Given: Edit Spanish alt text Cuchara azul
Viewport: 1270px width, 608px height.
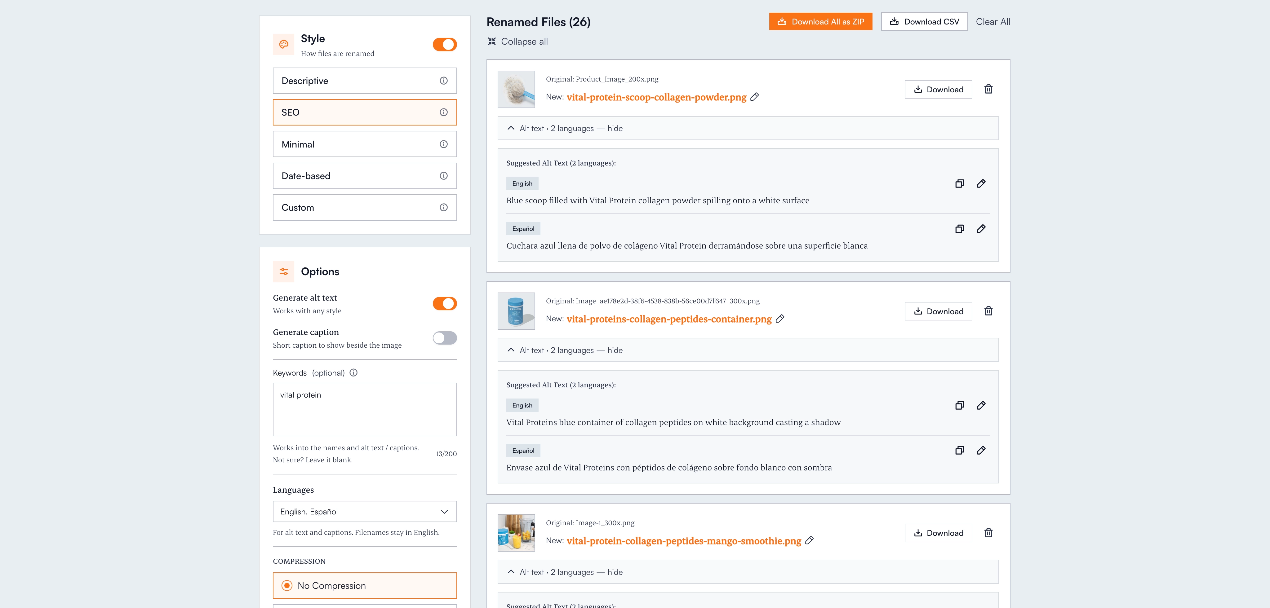Looking at the screenshot, I should point(981,229).
